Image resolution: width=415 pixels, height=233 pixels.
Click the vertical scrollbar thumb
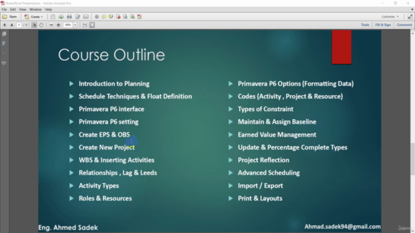point(412,159)
